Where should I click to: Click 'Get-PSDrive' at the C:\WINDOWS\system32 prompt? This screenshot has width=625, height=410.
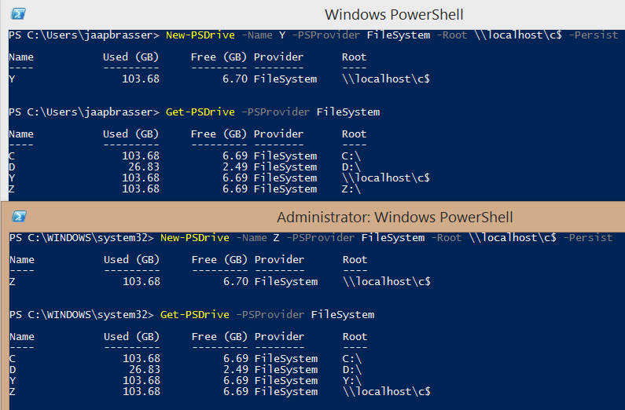click(195, 314)
